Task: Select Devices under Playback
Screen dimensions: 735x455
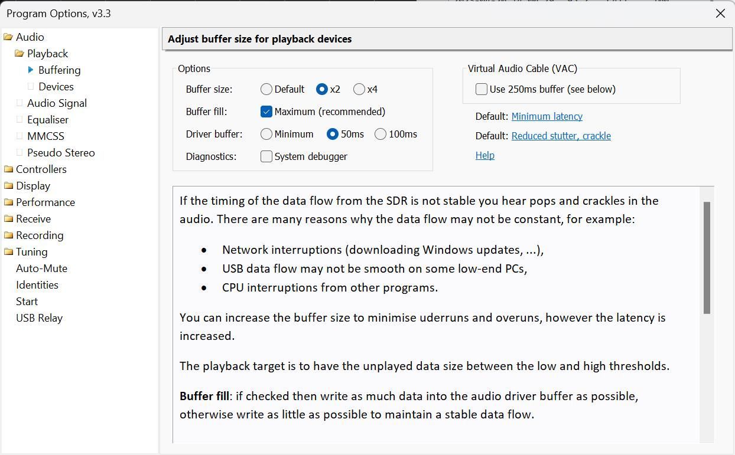Action: click(x=56, y=87)
